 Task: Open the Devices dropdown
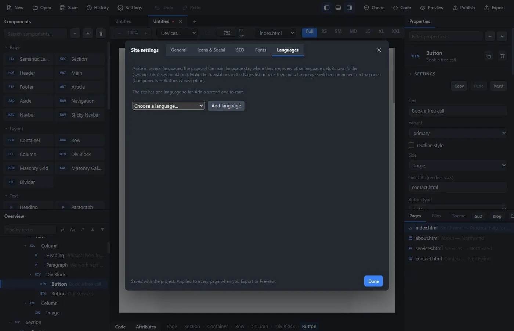coord(177,33)
